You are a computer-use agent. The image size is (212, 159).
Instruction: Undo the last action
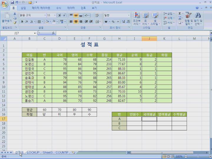[x=17, y=2]
